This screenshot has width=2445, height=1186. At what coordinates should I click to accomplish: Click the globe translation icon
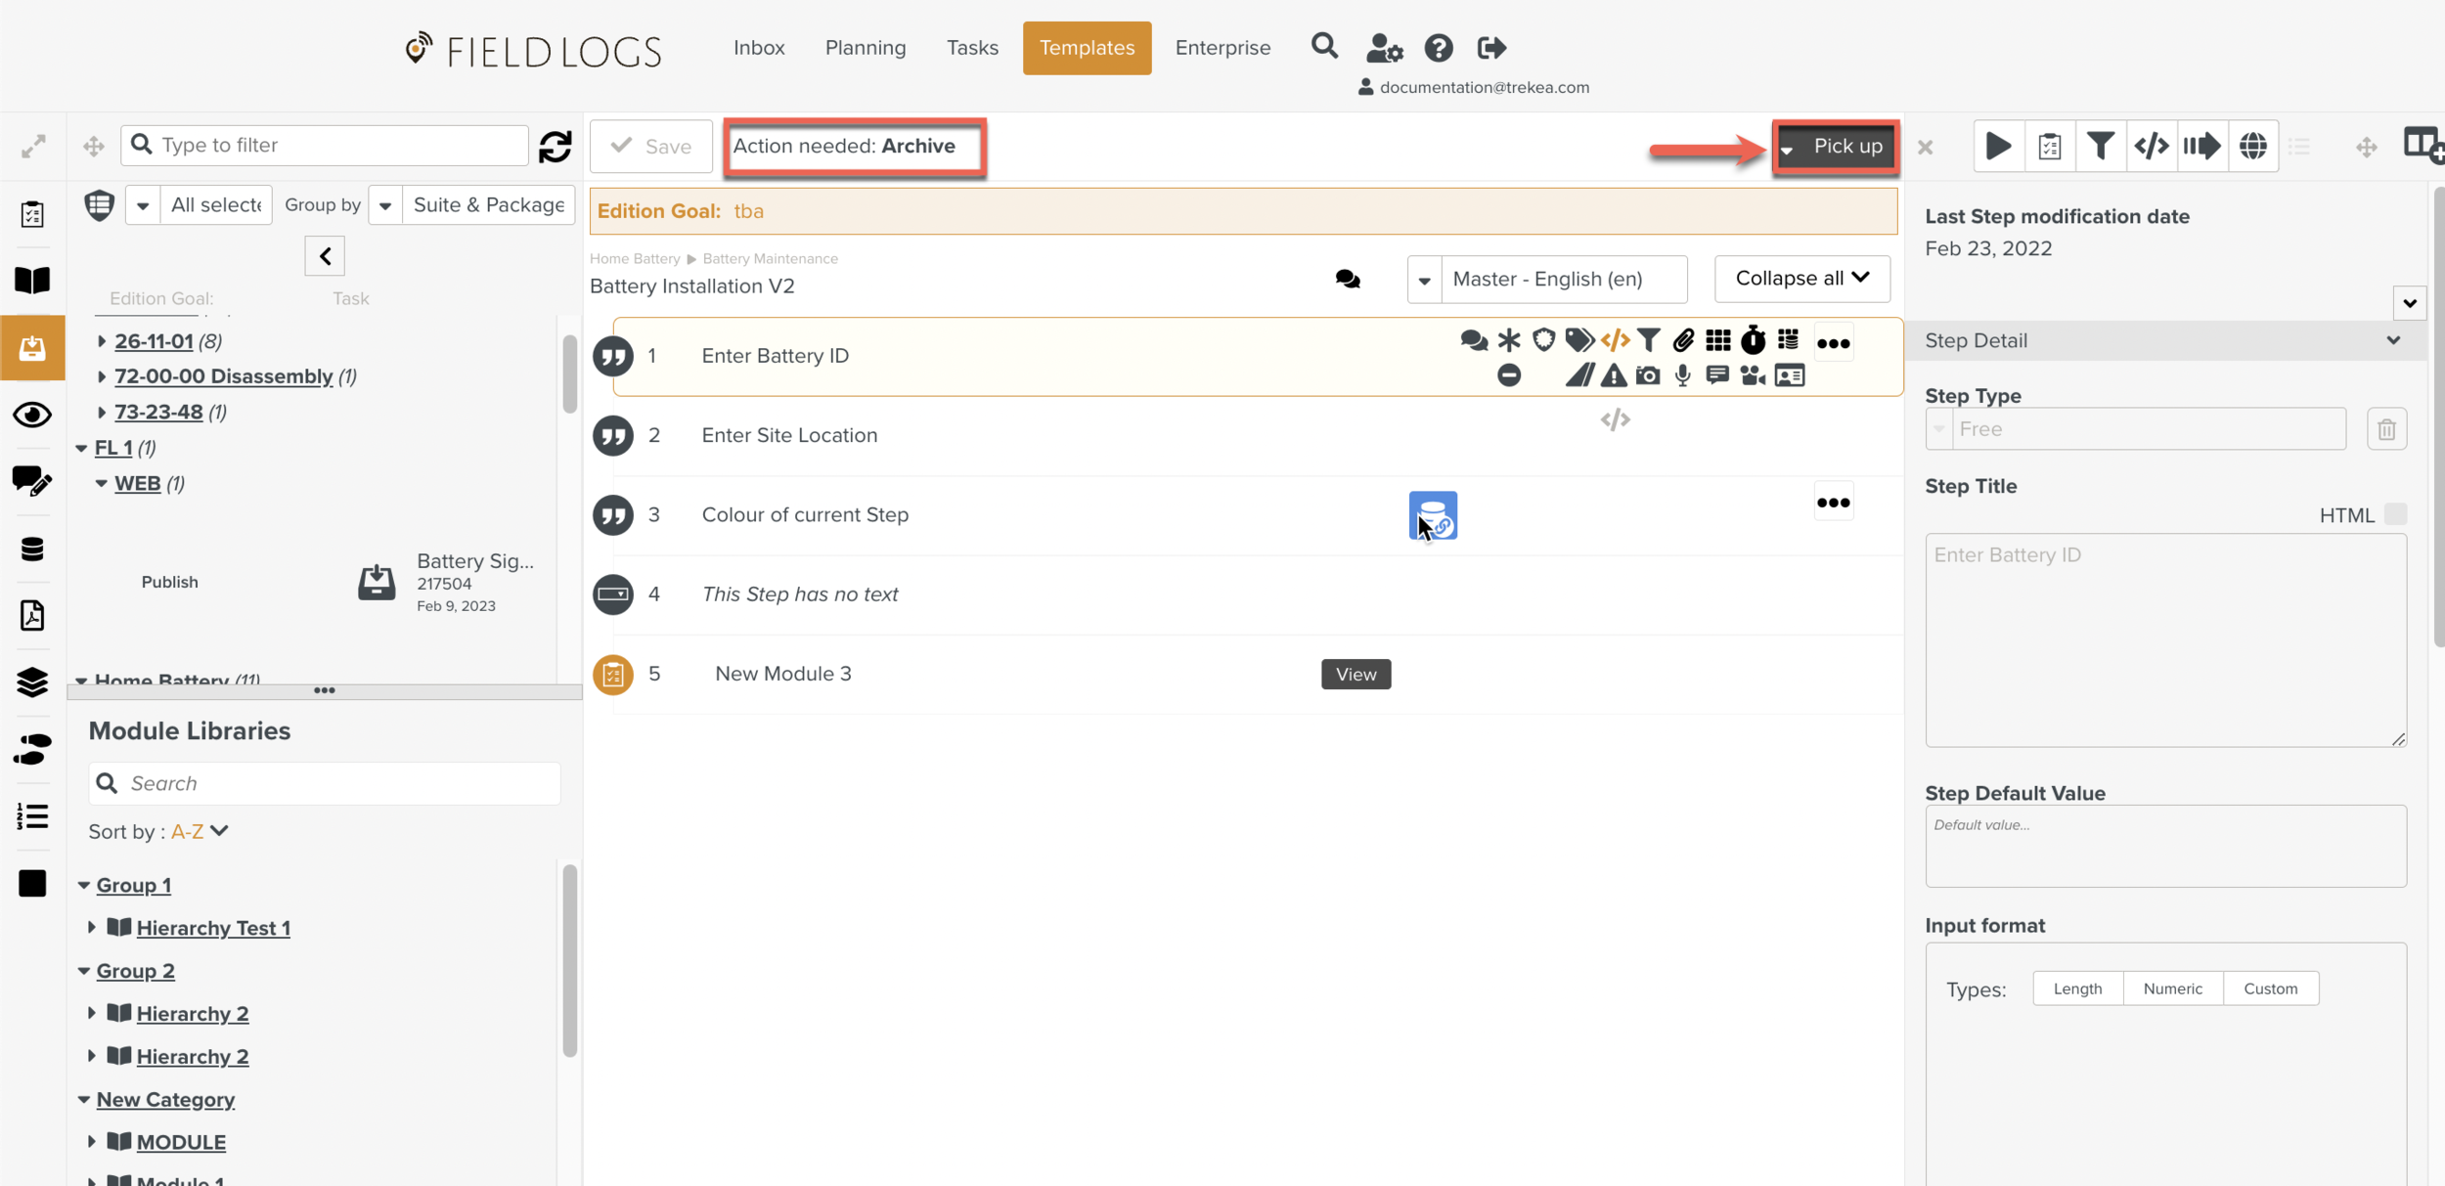click(2252, 147)
